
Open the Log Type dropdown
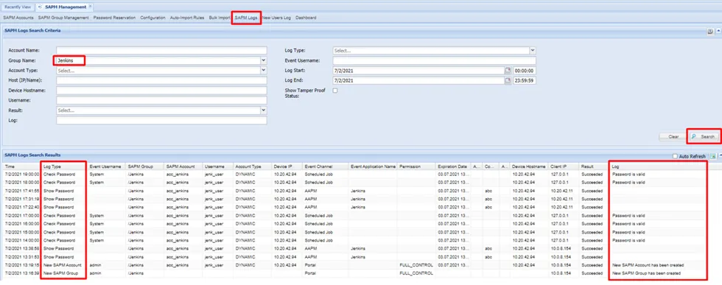tap(533, 51)
